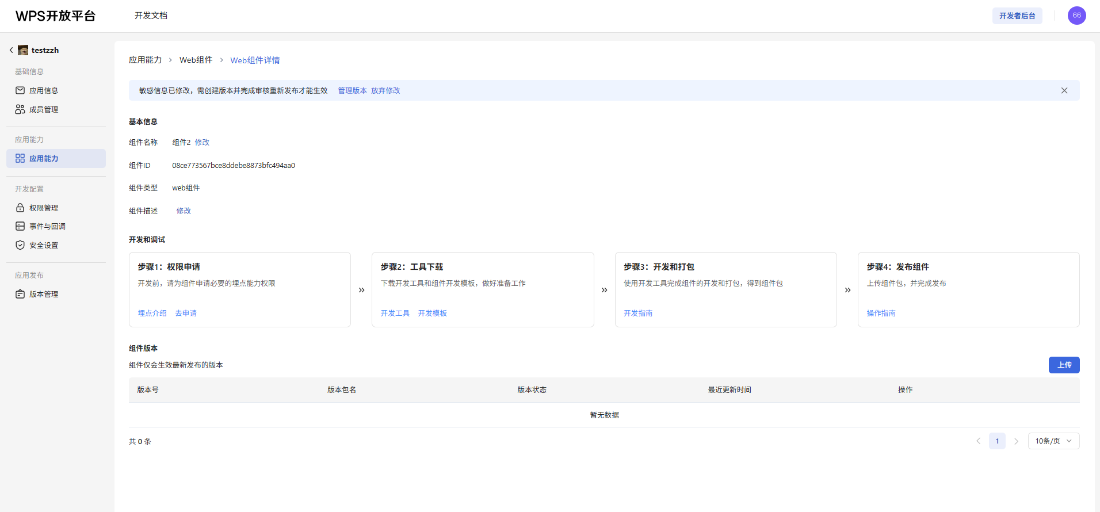Click 修改 next to 组件描述

pos(184,211)
